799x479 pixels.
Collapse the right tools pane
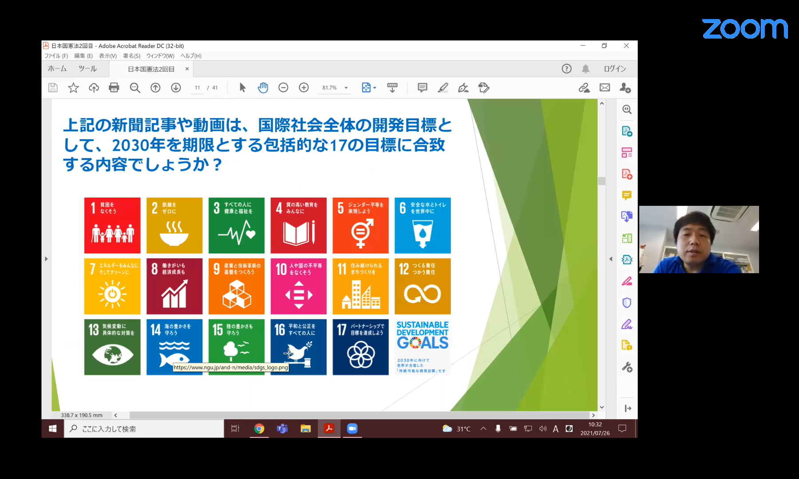pyautogui.click(x=611, y=259)
